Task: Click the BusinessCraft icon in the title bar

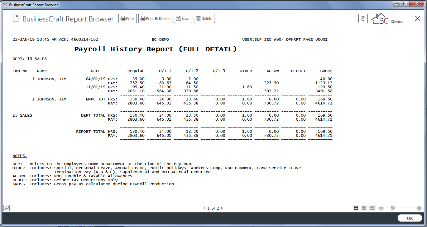Action: pyautogui.click(x=5, y=5)
